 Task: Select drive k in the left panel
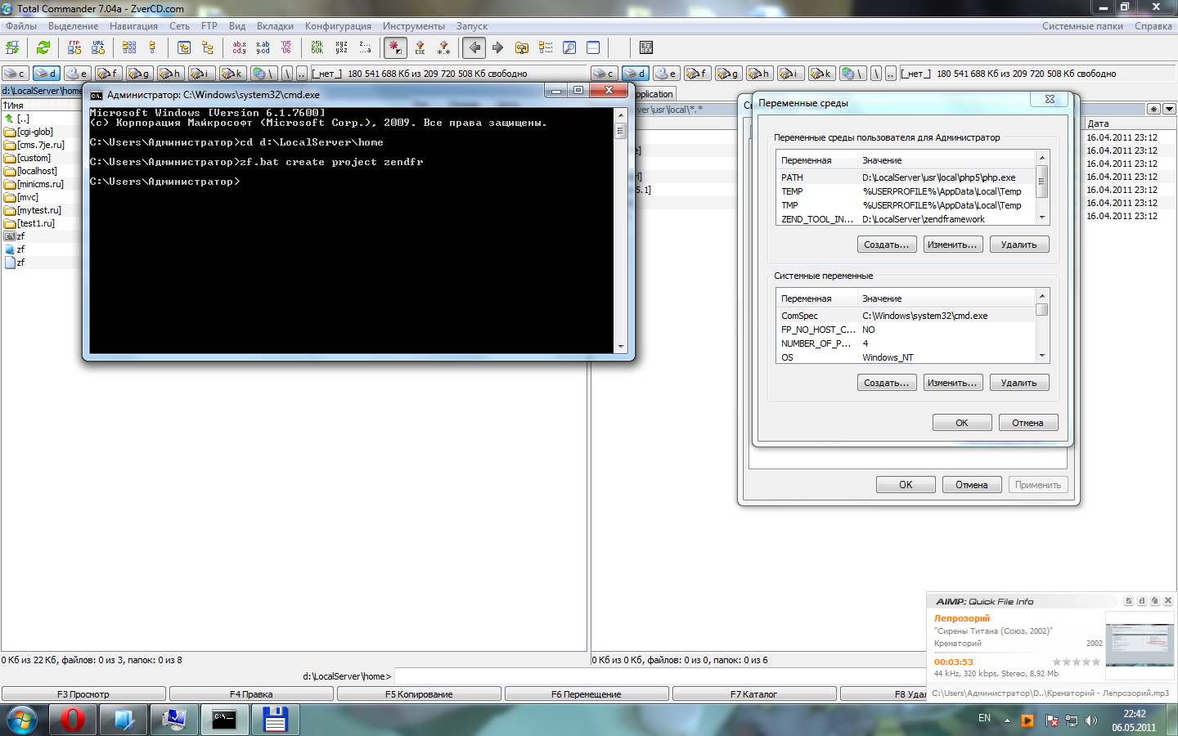(233, 74)
